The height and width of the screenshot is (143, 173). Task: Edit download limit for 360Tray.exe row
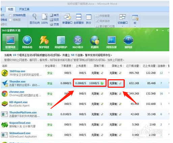pyautogui.click(x=102, y=73)
